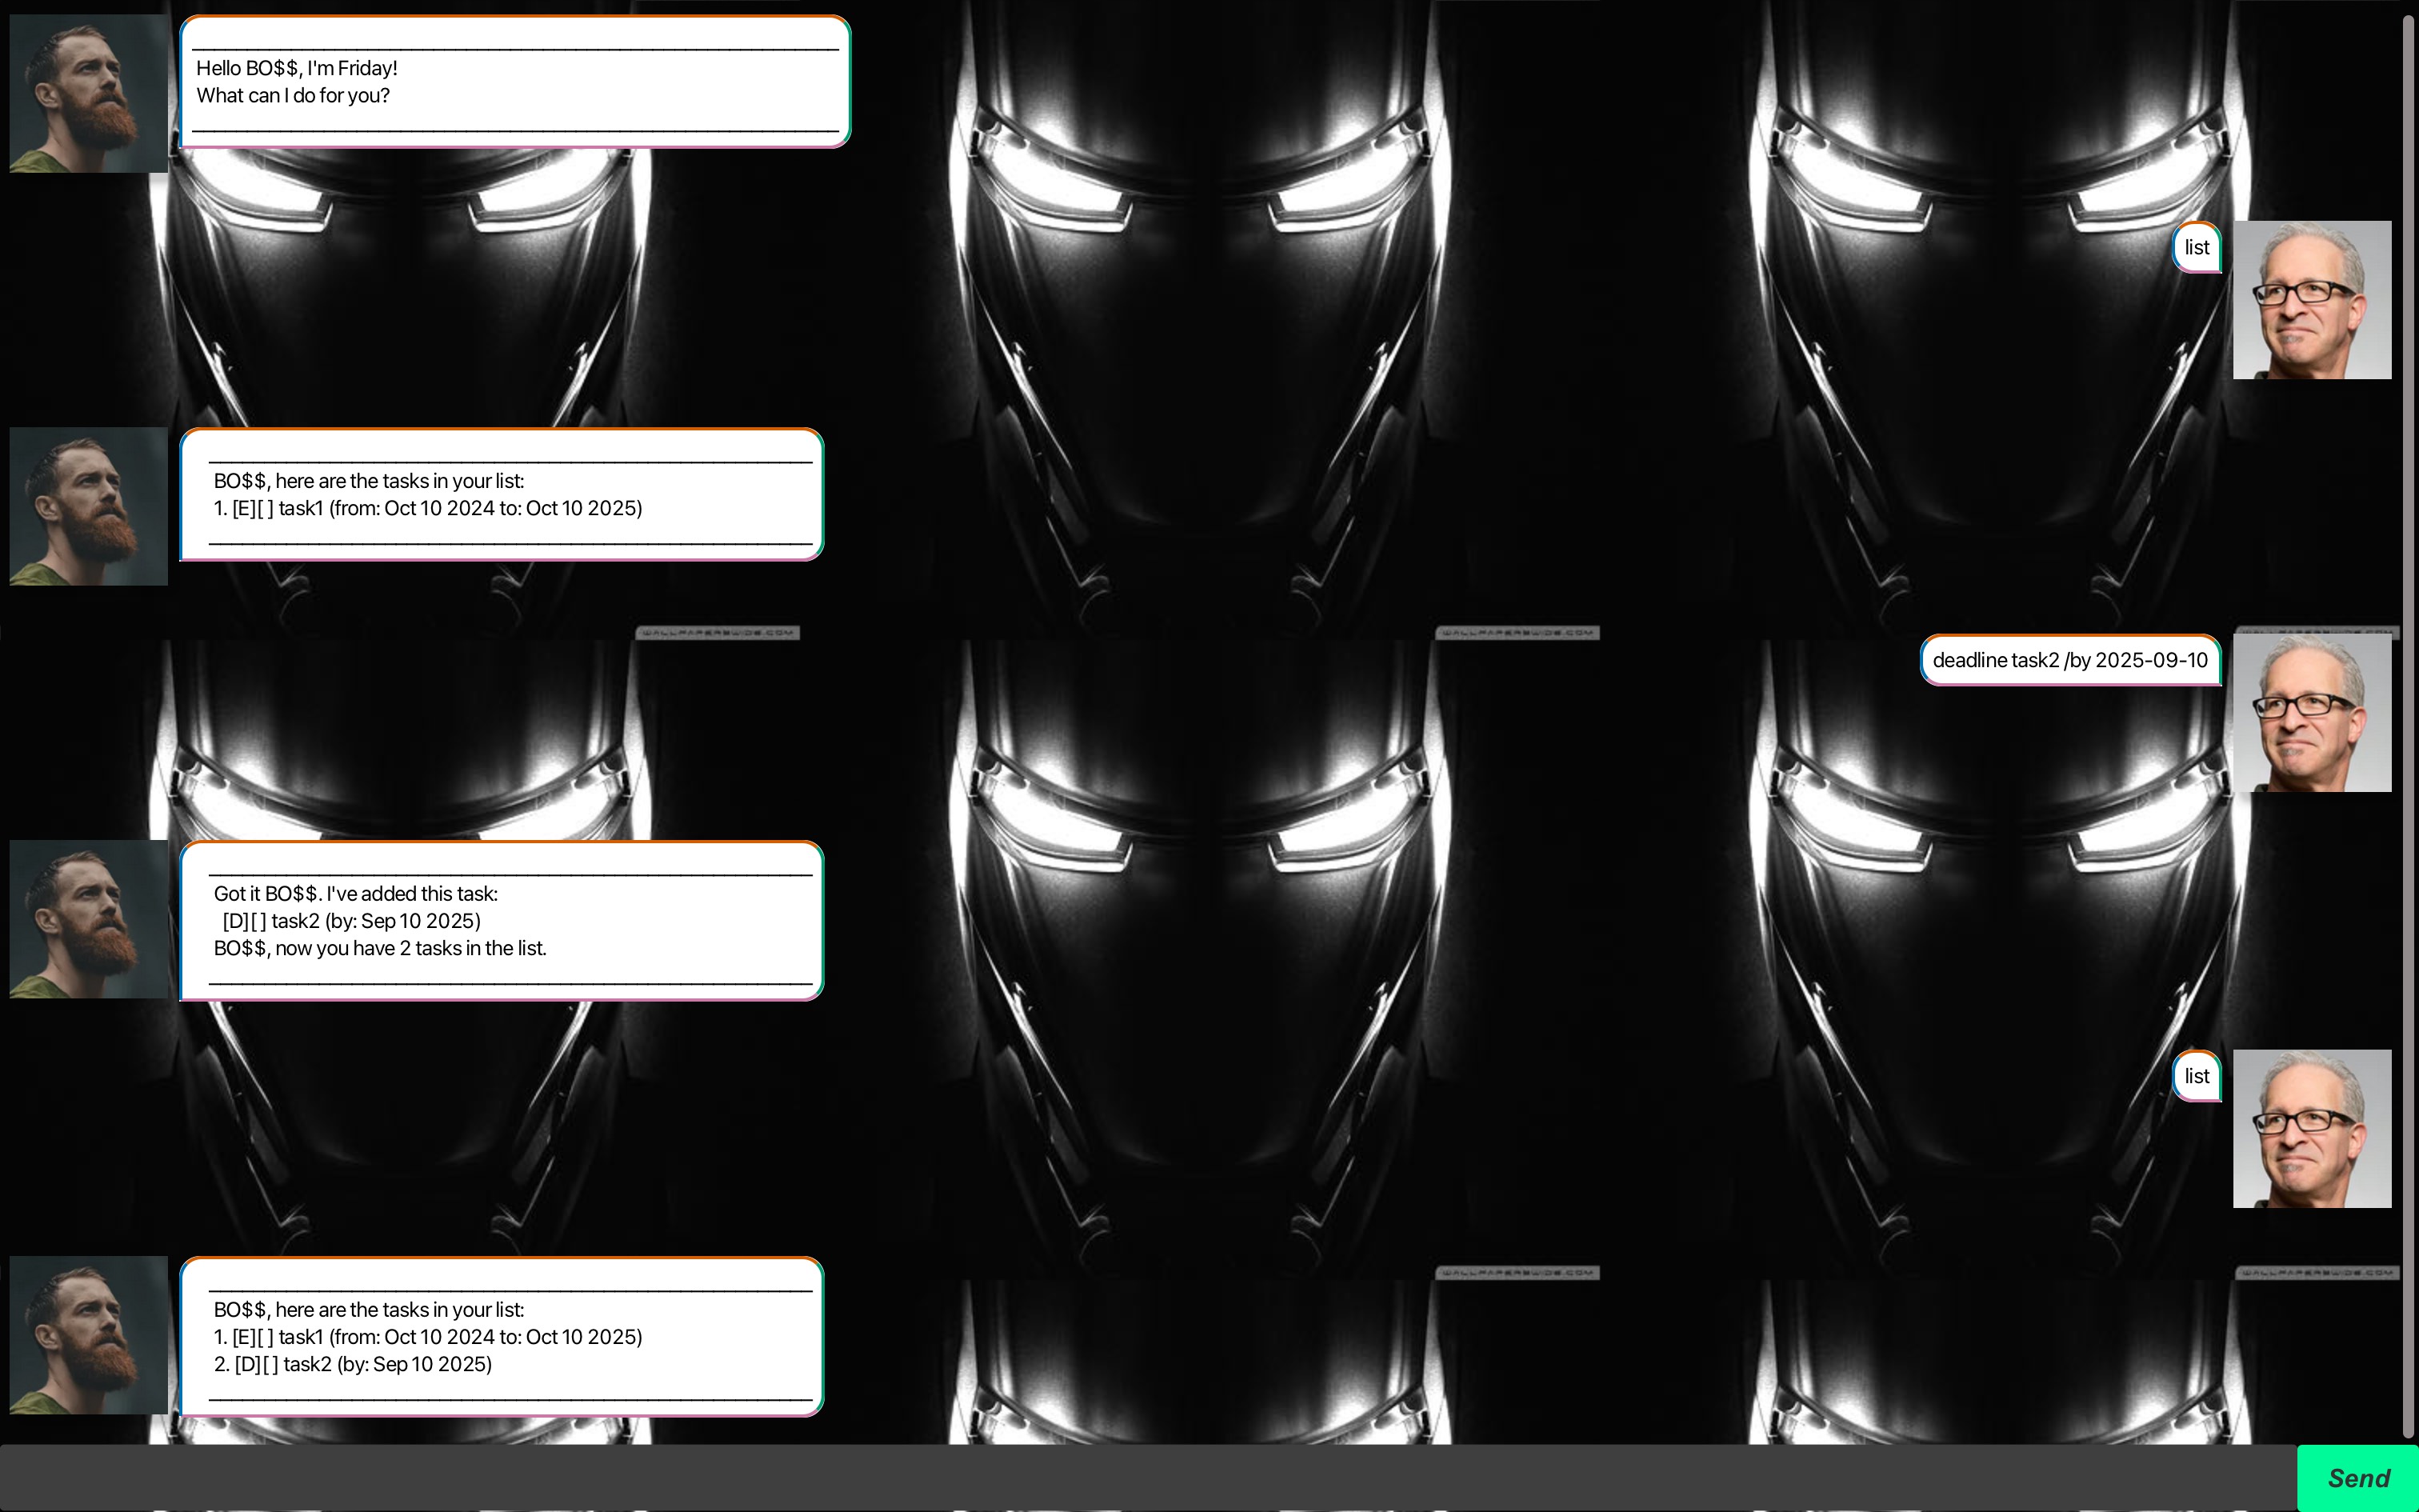Click 'BO$$, now you have 2 tasks' line
The image size is (2419, 1512).
[x=380, y=948]
